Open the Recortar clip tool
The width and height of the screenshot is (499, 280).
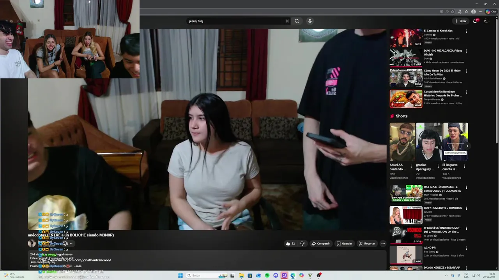pos(367,243)
